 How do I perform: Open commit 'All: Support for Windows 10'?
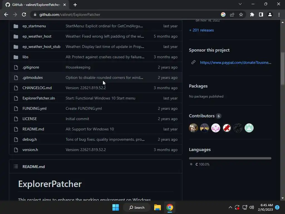90,129
